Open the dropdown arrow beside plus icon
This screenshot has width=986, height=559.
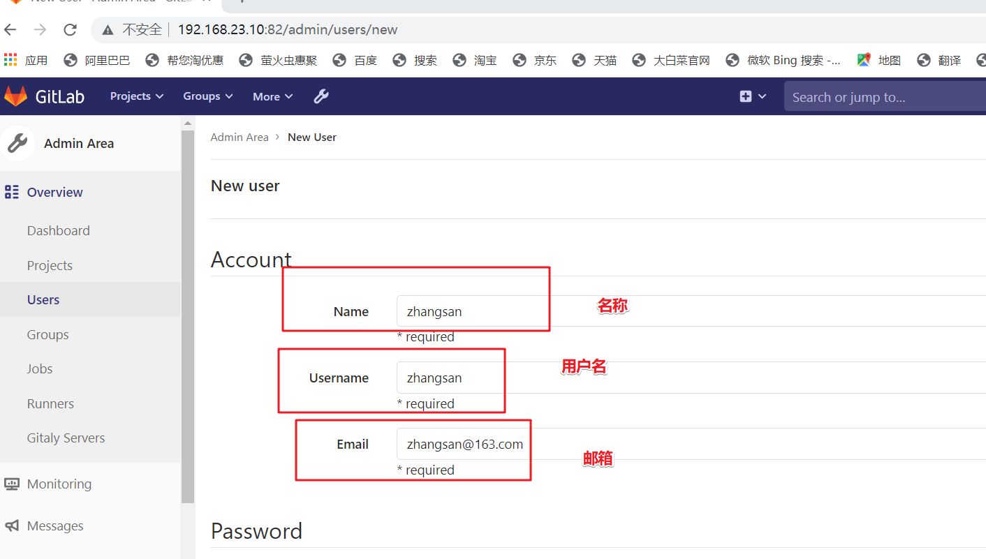(762, 96)
